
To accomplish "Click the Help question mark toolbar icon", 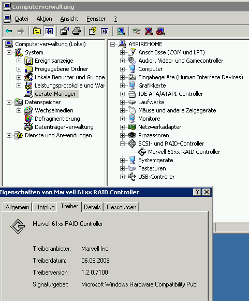I will click(93, 31).
